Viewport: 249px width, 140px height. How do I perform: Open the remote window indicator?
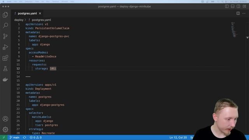(x=4, y=137)
